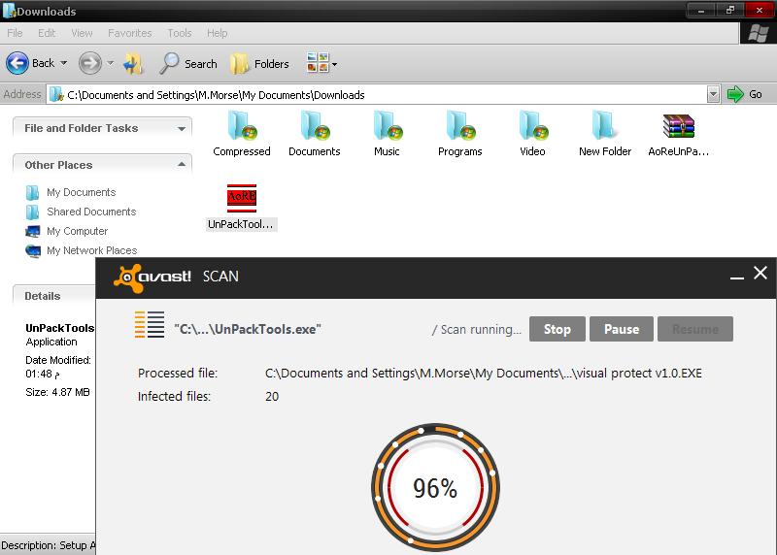Open the Tools menu

coord(180,33)
